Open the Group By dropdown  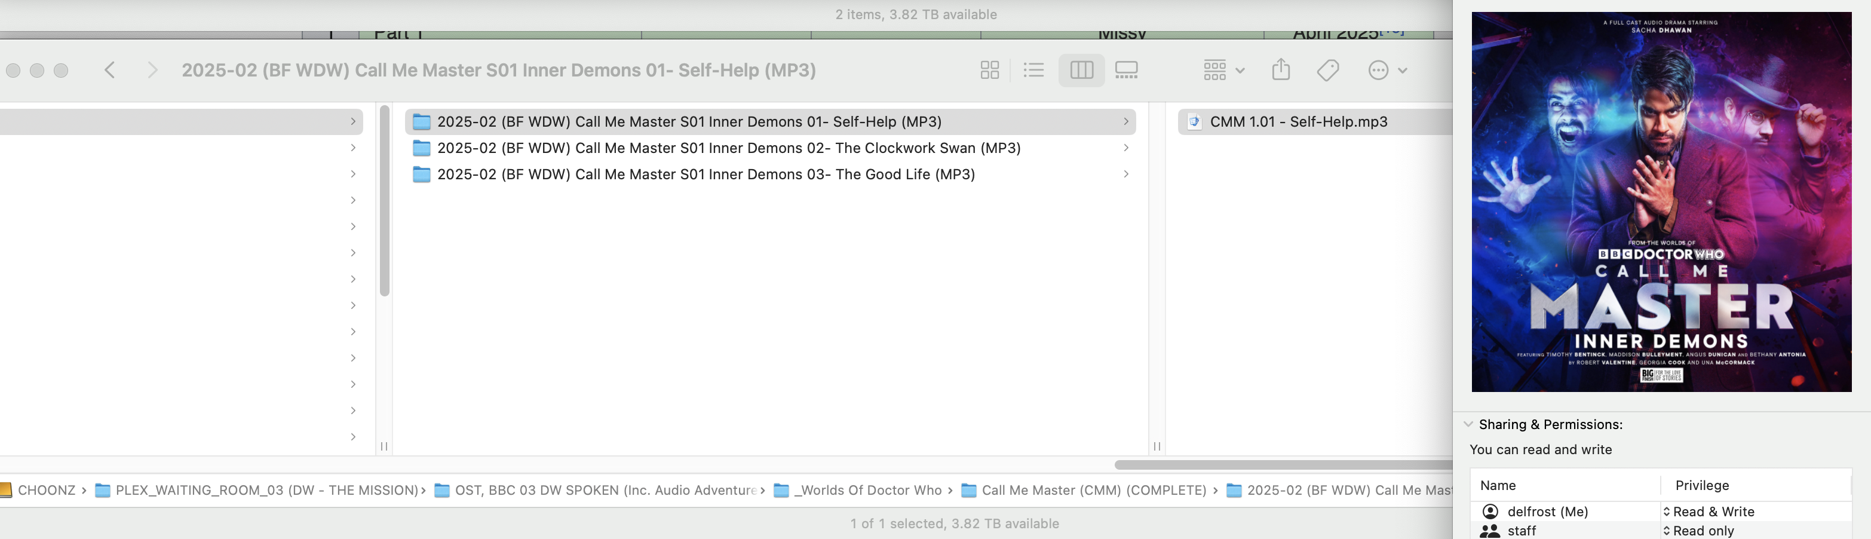point(1224,71)
